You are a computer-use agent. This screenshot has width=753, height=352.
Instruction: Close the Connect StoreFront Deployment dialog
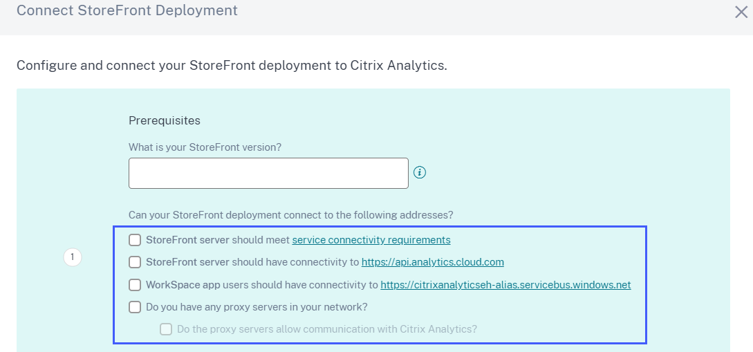pos(741,11)
